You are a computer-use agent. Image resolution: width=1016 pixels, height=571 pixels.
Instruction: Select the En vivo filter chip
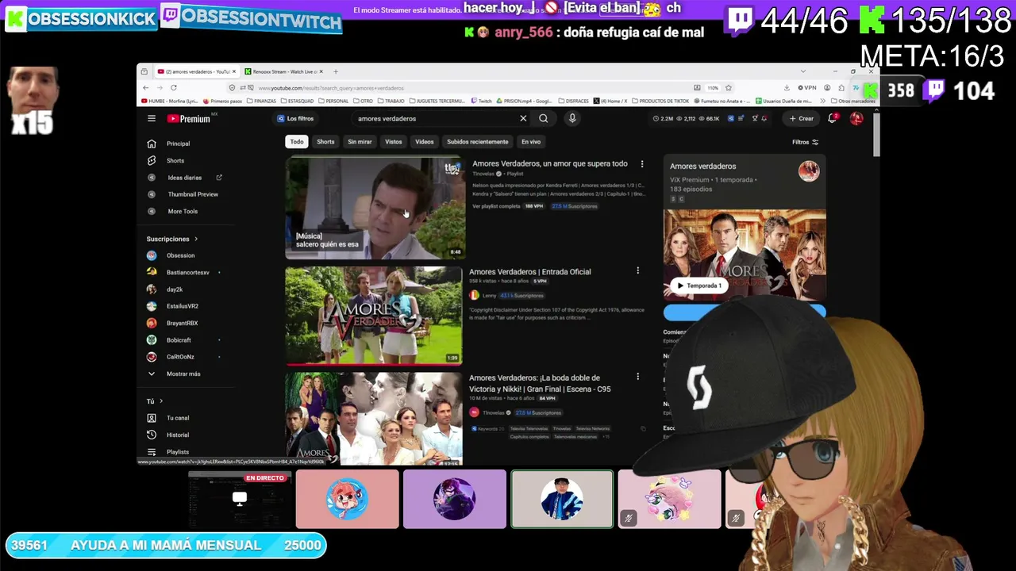point(531,142)
